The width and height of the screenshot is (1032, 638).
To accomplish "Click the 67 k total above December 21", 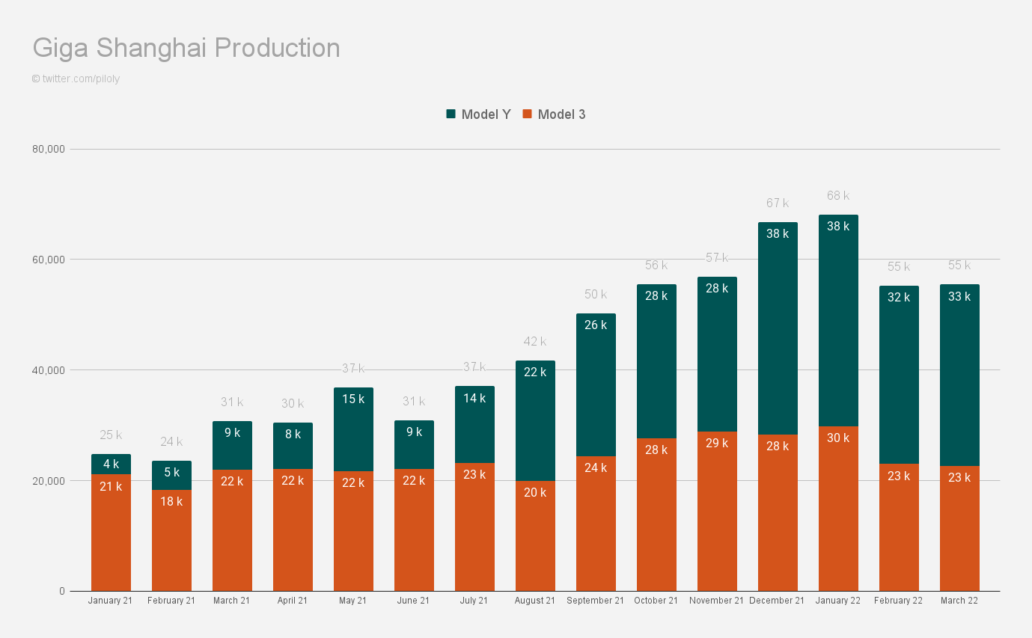I will [778, 203].
